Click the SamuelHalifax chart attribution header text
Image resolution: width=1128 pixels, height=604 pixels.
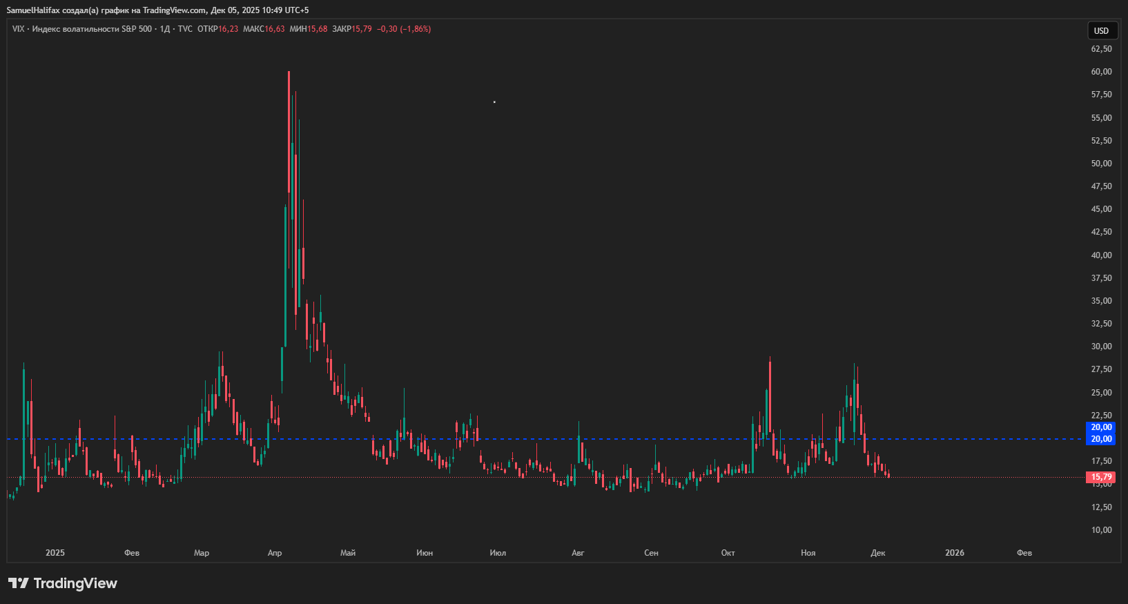[158, 10]
